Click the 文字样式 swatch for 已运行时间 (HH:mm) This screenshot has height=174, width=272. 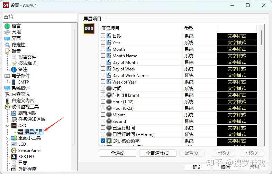tap(237, 135)
